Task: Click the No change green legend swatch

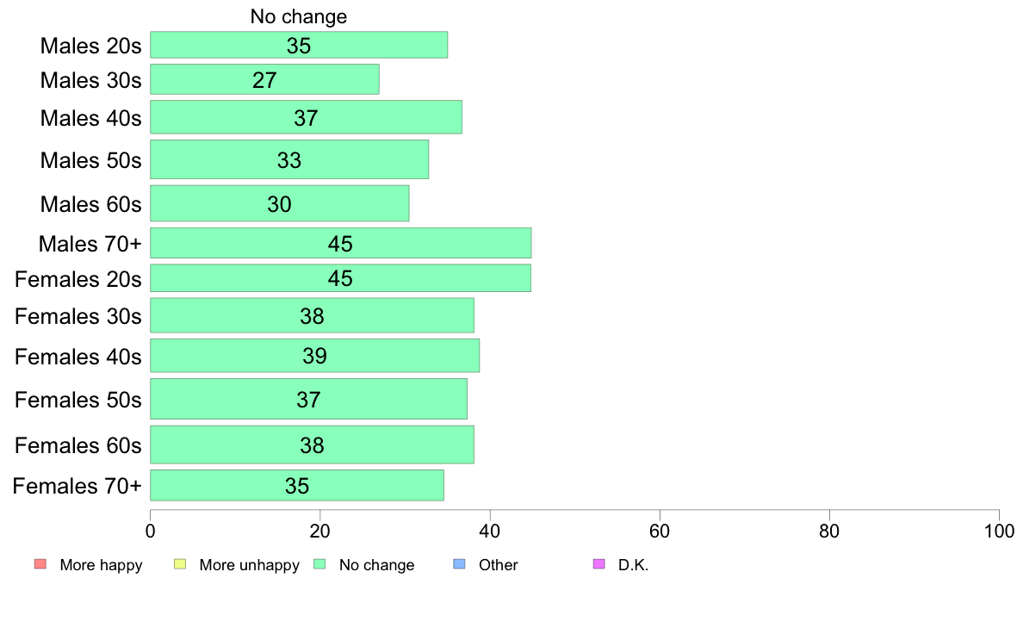Action: point(319,564)
